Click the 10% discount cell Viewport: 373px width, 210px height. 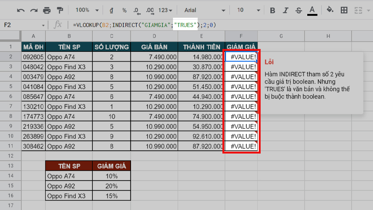pyautogui.click(x=111, y=176)
